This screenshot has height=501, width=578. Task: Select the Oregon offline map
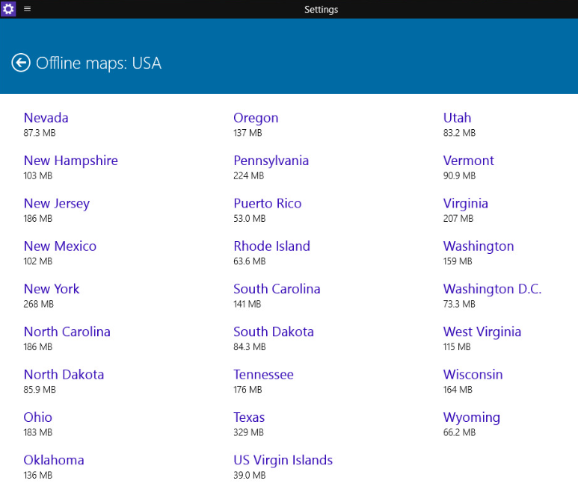(256, 118)
